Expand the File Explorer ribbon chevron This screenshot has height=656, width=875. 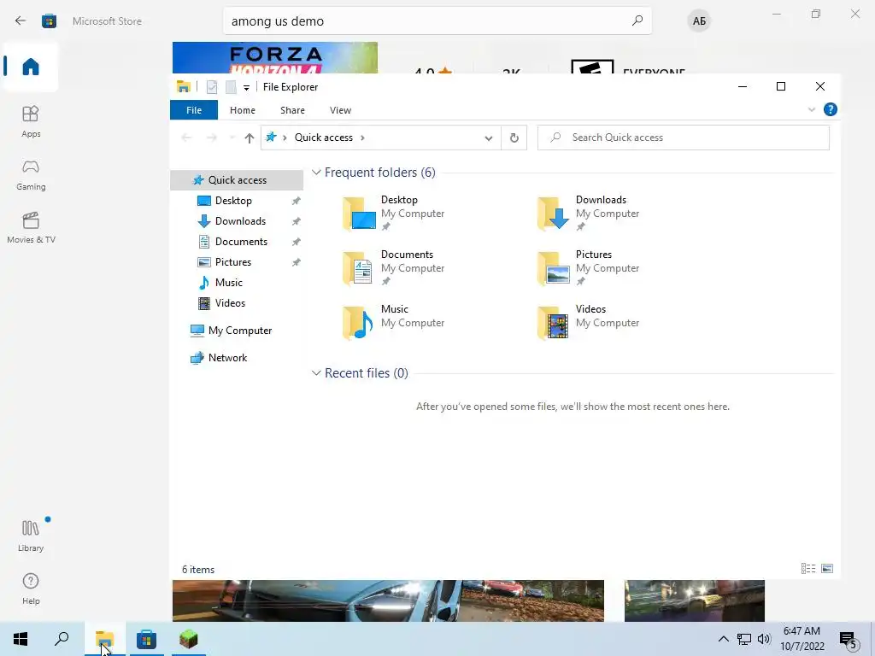point(812,110)
